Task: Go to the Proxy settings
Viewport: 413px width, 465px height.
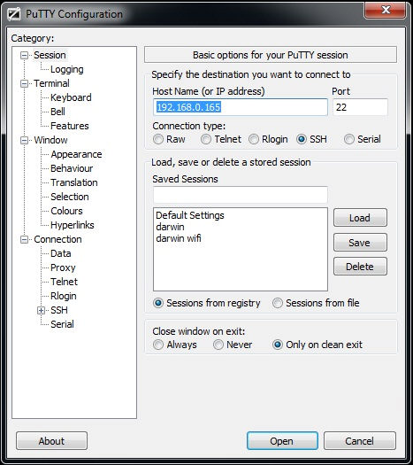Action: tap(63, 267)
